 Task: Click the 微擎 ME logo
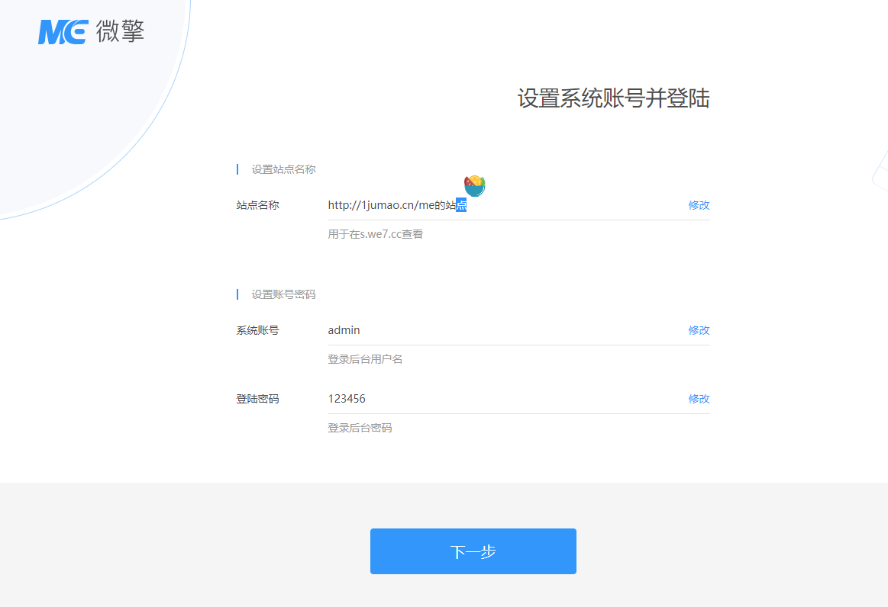91,31
